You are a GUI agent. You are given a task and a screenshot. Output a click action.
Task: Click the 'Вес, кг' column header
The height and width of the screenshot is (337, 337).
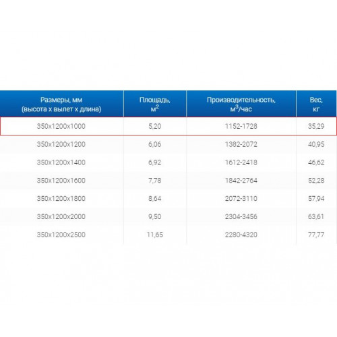[x=316, y=104]
